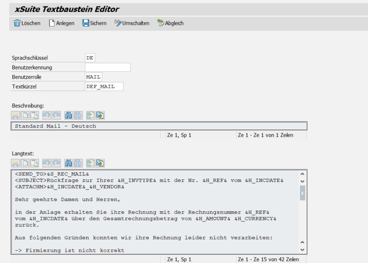The height and width of the screenshot is (263, 368).
Task: Click the Copy icon above the Beschreibung field
Action: tap(25, 115)
